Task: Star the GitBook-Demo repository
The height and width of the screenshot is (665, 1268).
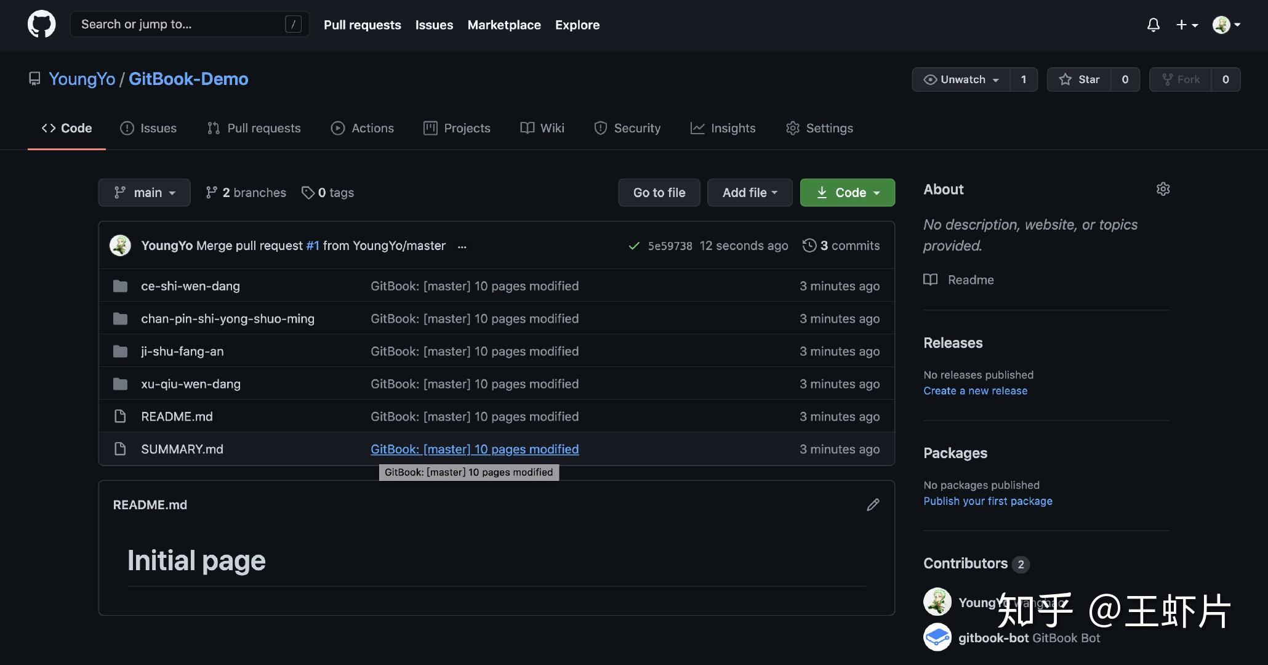Action: [1079, 79]
